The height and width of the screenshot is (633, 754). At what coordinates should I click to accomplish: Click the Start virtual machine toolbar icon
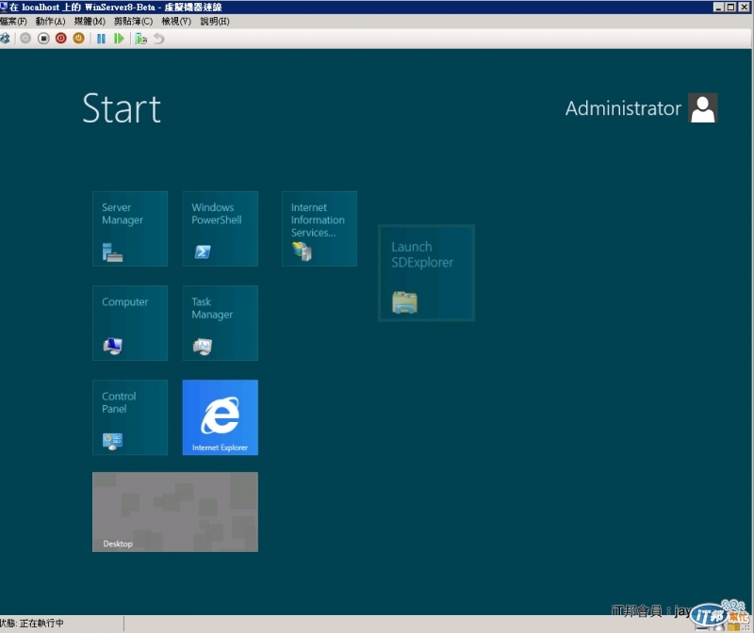(x=25, y=39)
